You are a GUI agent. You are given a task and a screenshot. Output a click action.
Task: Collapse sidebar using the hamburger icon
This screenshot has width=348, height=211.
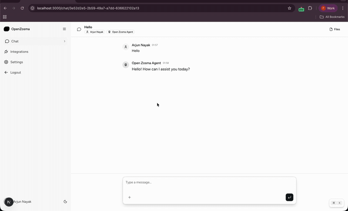64,29
